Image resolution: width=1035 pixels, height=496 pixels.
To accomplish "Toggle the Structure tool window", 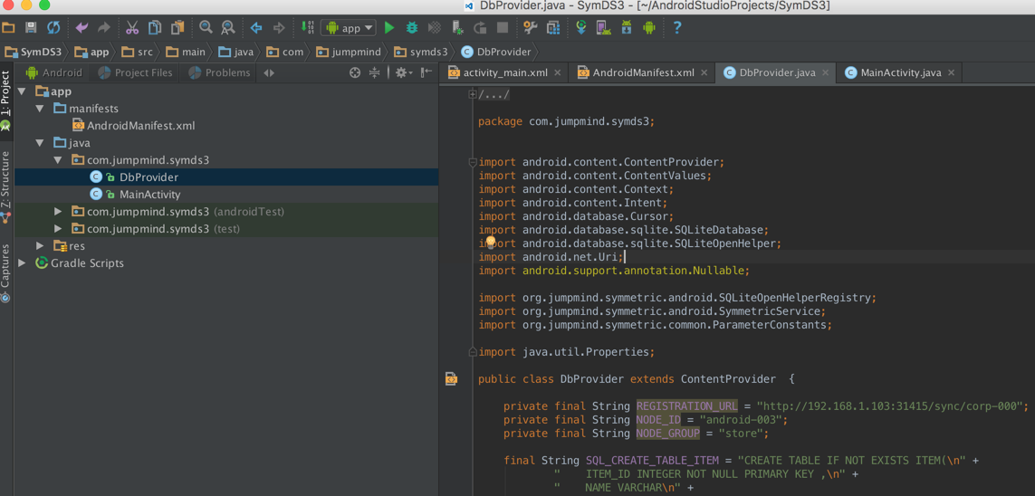I will (x=6, y=186).
